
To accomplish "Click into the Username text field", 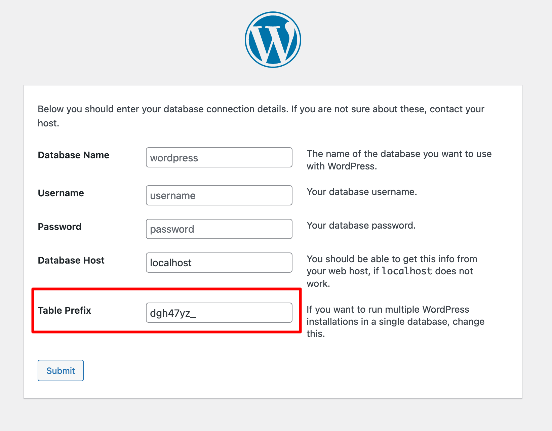I will tap(219, 195).
